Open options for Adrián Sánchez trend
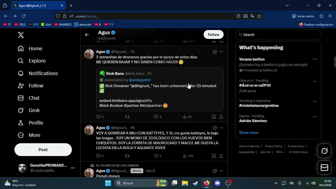336x189 pixels. point(314,117)
